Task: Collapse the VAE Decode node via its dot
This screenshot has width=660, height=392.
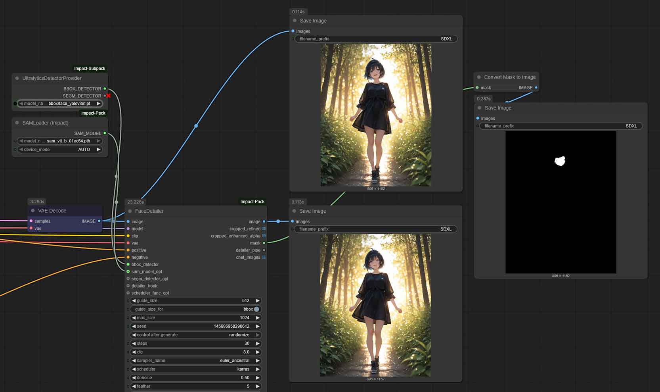Action: coord(33,211)
